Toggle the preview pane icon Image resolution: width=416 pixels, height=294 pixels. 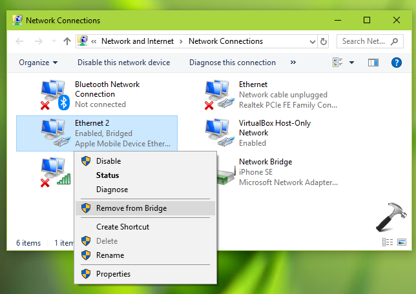pyautogui.click(x=373, y=63)
